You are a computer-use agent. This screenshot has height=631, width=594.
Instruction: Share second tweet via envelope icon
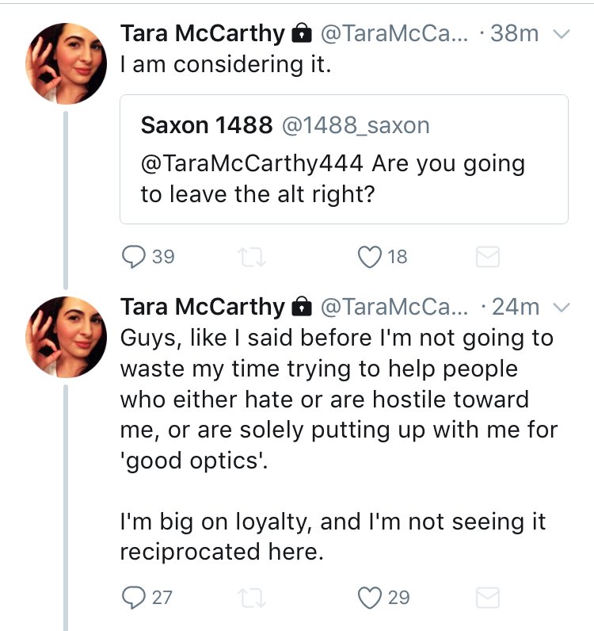[487, 597]
